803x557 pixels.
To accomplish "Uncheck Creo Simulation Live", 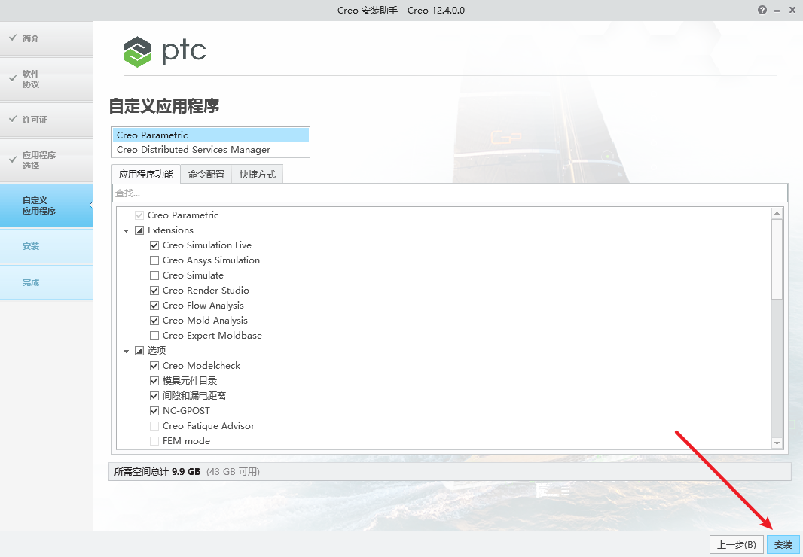I will (x=155, y=245).
